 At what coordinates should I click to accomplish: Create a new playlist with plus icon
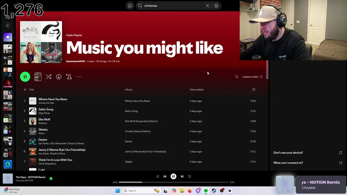(8, 25)
